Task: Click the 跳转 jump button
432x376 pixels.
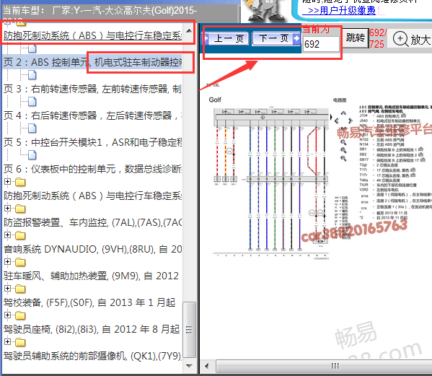Action: [x=356, y=38]
